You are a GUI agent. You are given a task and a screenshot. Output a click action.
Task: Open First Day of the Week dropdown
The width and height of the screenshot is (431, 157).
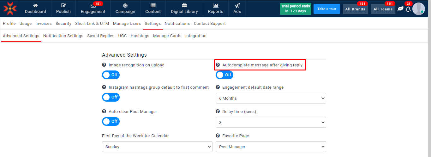pos(157,147)
